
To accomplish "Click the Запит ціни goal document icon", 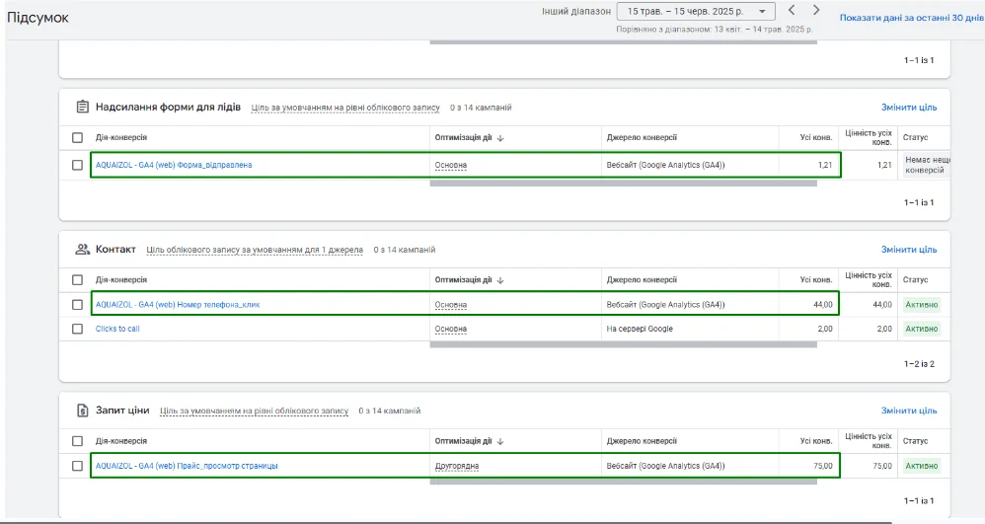I will pyautogui.click(x=82, y=411).
